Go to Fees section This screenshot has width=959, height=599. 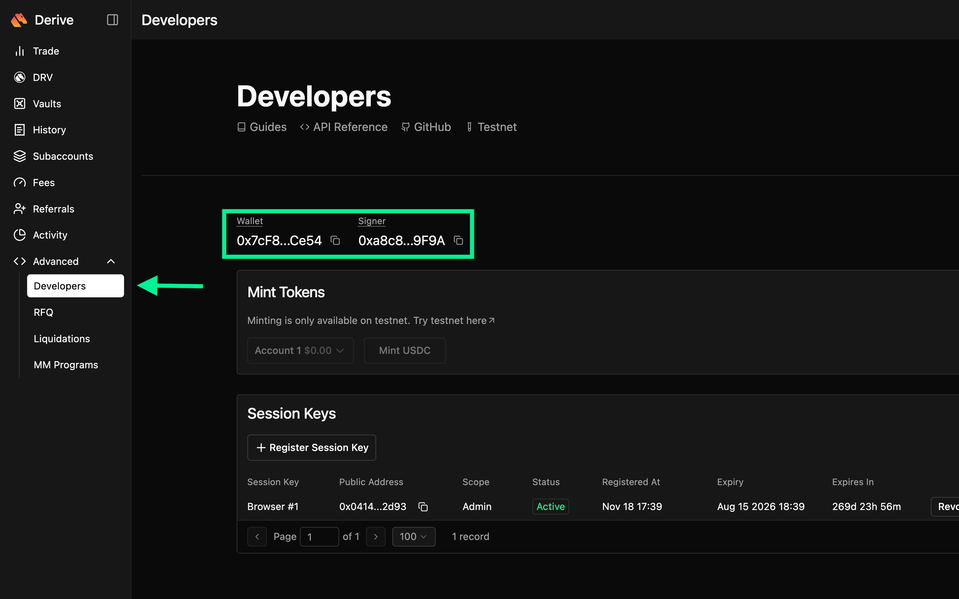(x=43, y=182)
